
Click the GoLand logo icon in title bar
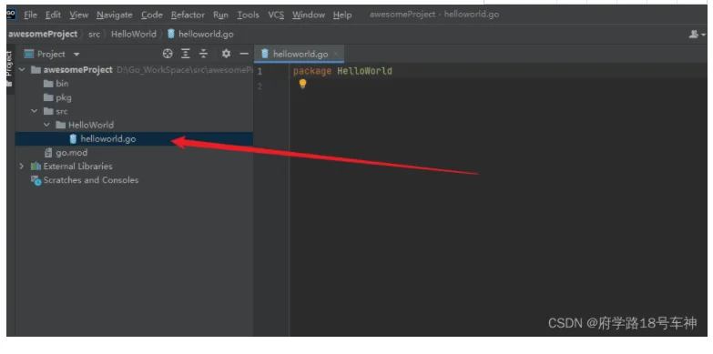pyautogui.click(x=10, y=15)
